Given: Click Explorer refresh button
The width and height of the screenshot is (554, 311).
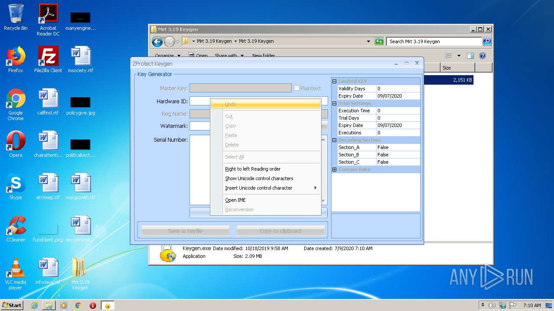Looking at the screenshot, I should (x=379, y=41).
